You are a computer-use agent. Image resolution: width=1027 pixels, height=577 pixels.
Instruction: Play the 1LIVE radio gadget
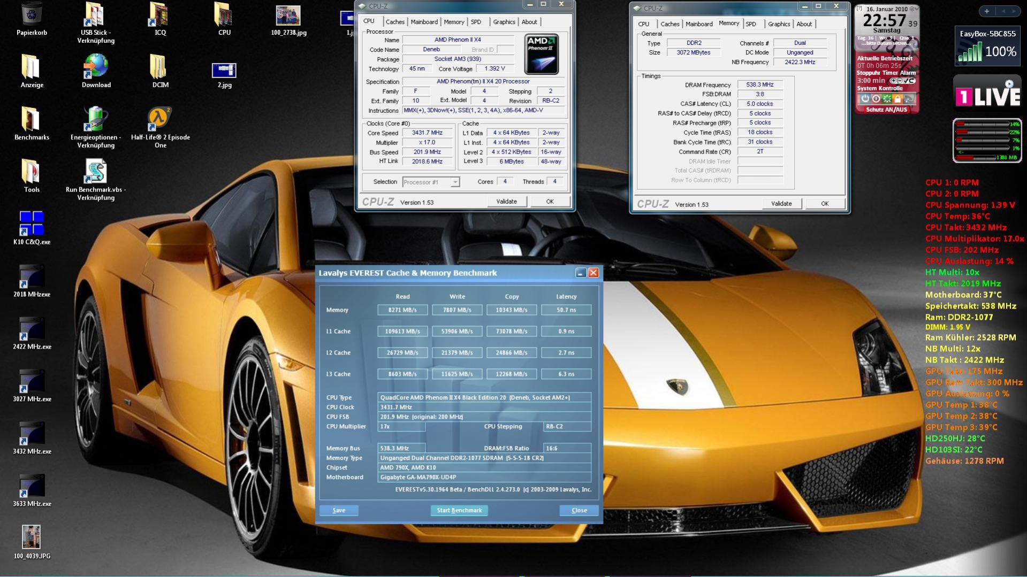coord(1009,84)
